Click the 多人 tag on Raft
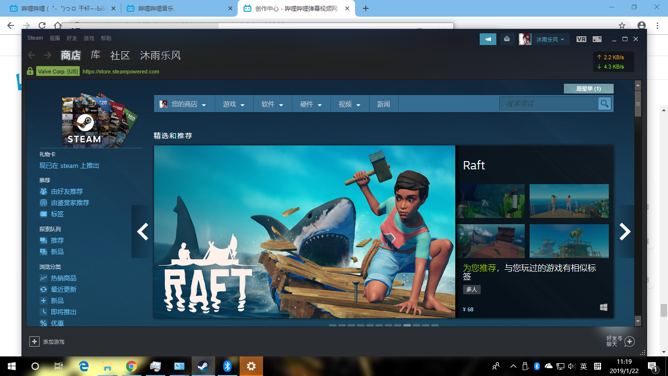 point(471,290)
